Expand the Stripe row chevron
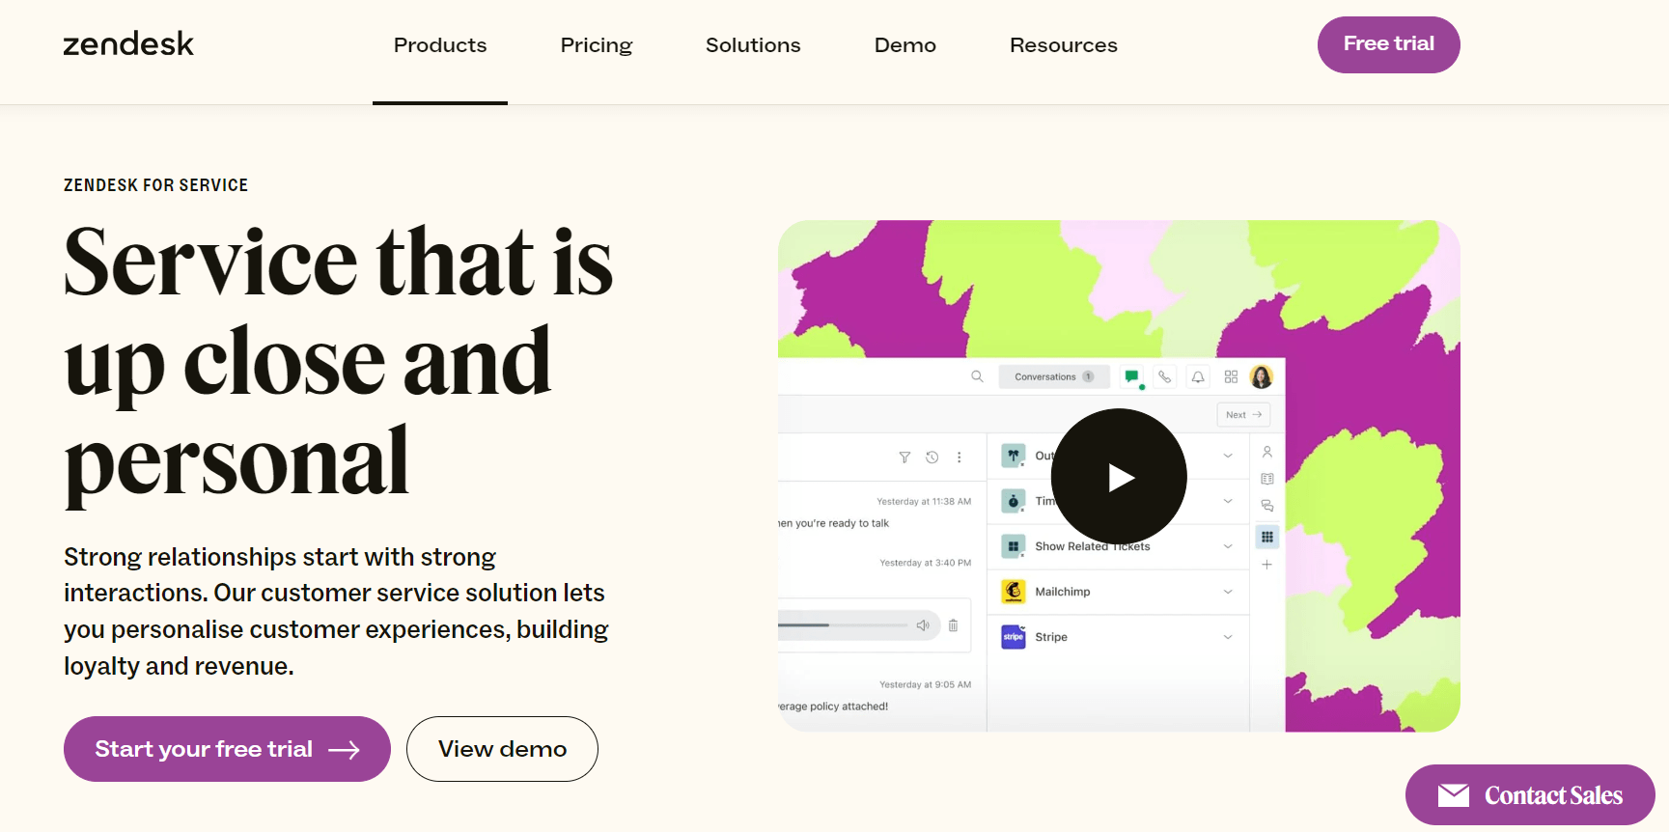 coord(1228,637)
